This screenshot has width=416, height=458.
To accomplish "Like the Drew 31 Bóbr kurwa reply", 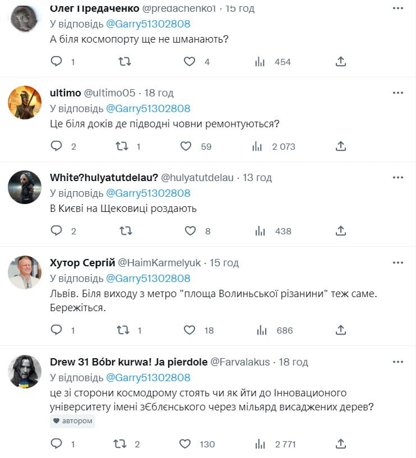I will click(x=185, y=444).
